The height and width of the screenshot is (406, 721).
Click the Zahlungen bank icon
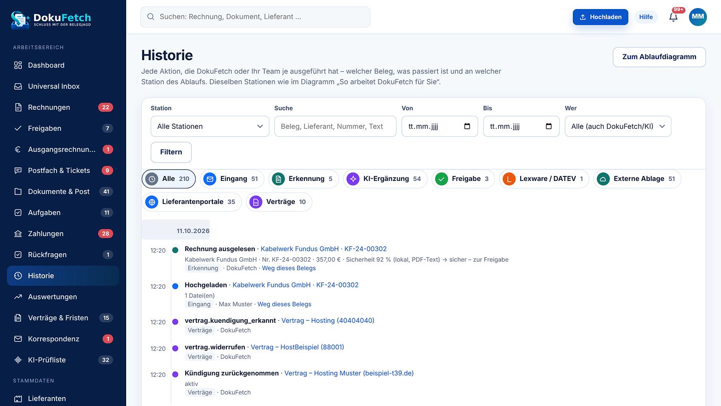(18, 234)
